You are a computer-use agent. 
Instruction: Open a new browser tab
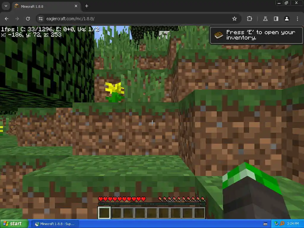point(86,6)
